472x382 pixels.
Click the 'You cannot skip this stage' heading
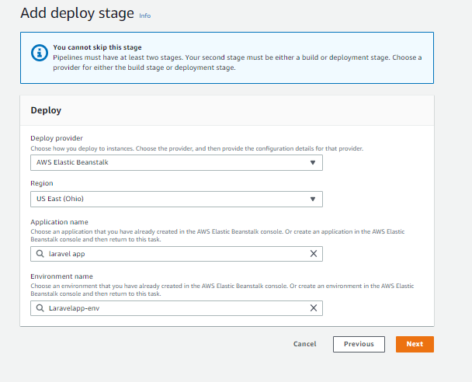click(97, 47)
